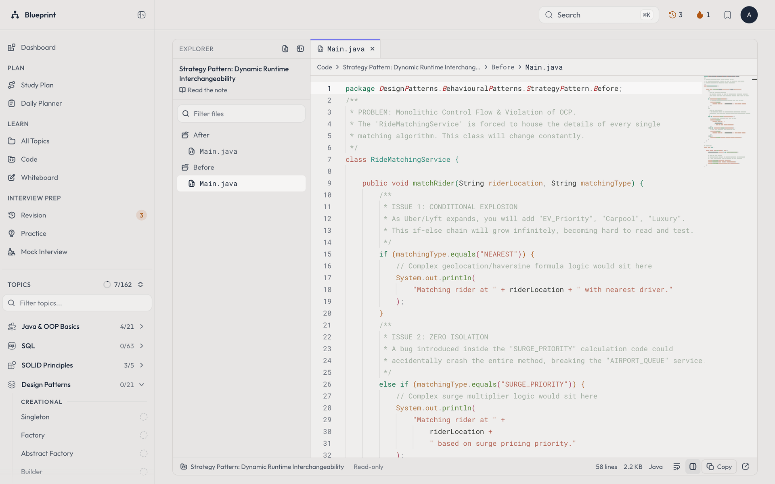
Task: Expand the SOLID Principles topic
Action: [77, 365]
